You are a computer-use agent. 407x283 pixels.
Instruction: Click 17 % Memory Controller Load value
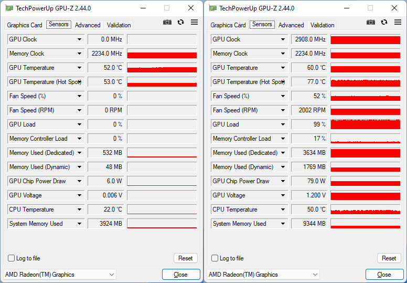309,139
